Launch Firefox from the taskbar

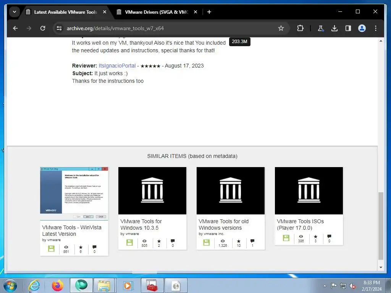click(58, 285)
